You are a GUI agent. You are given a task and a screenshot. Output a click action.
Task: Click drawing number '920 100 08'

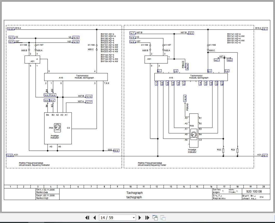254,192
